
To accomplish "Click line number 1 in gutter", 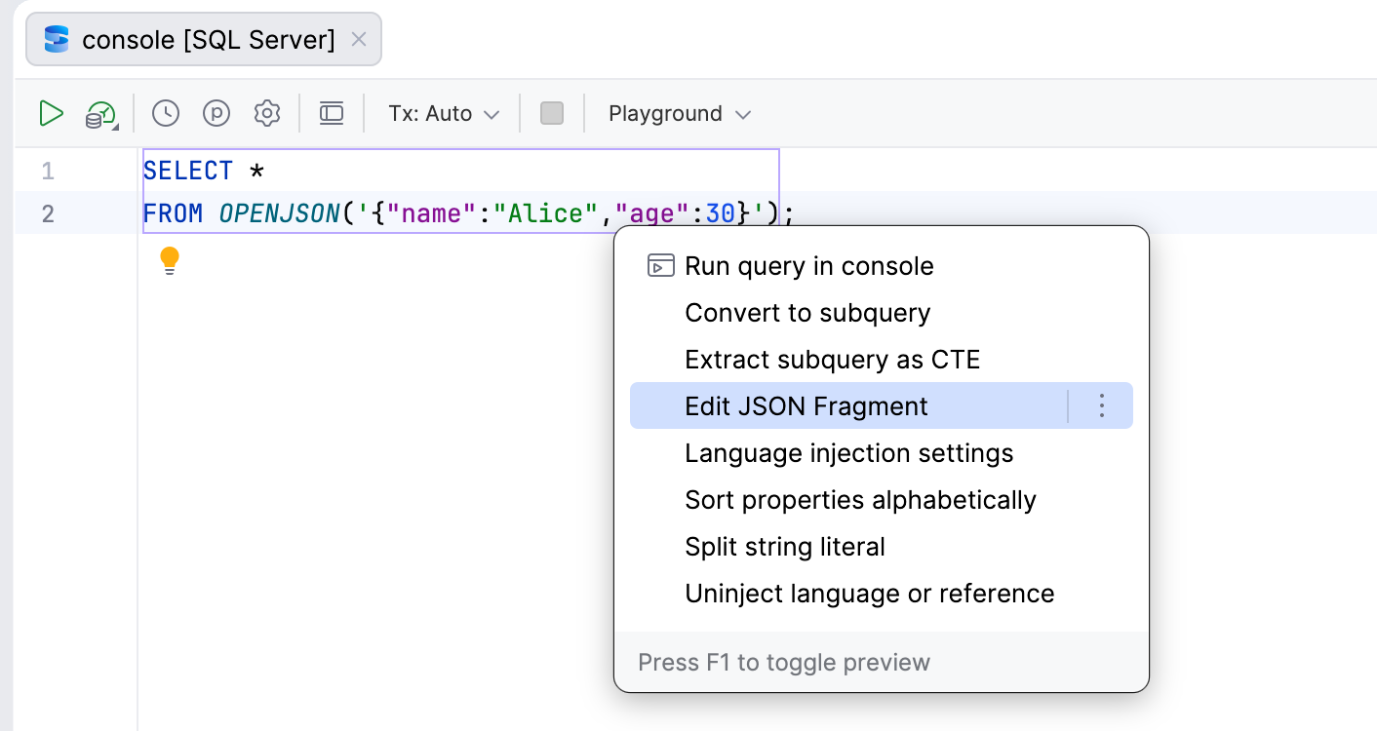I will coord(48,172).
